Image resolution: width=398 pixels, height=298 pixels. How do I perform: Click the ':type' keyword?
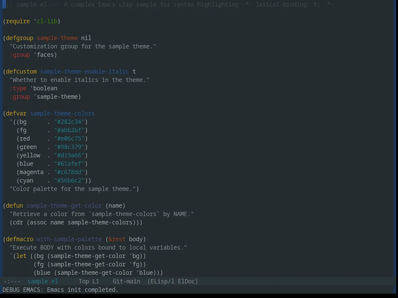click(18, 88)
